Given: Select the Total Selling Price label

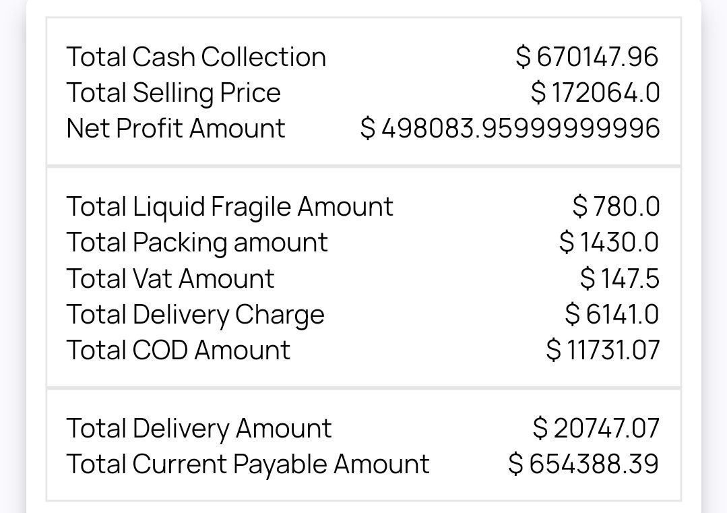Looking at the screenshot, I should pos(173,92).
